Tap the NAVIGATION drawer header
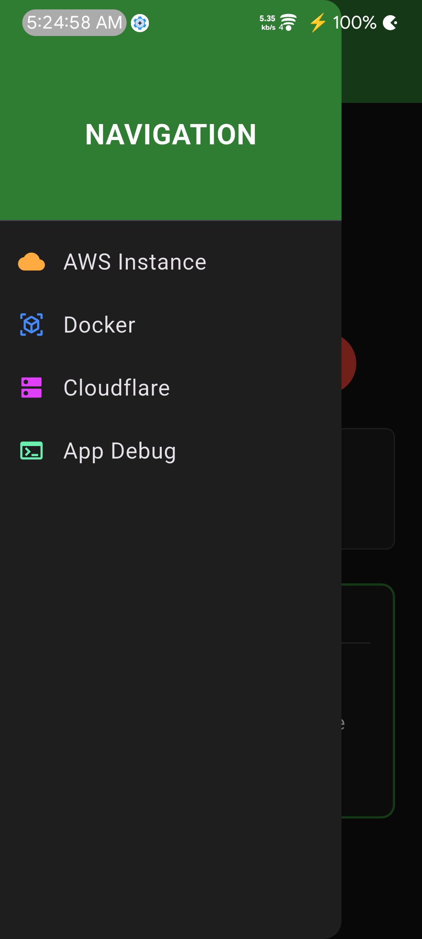Screen dimensions: 422x939 pos(171,134)
